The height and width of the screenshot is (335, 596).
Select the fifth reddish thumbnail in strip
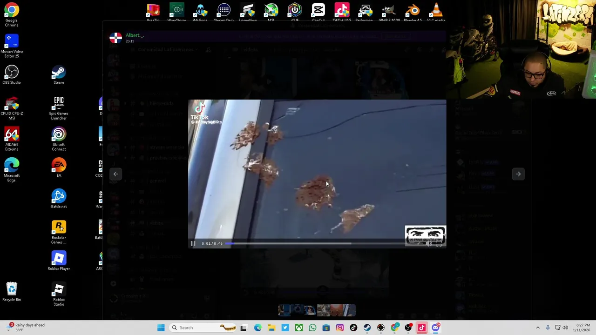(x=336, y=310)
